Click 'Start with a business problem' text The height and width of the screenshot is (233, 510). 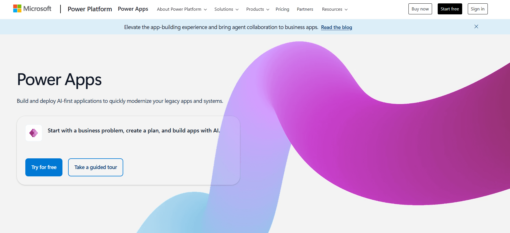(134, 130)
